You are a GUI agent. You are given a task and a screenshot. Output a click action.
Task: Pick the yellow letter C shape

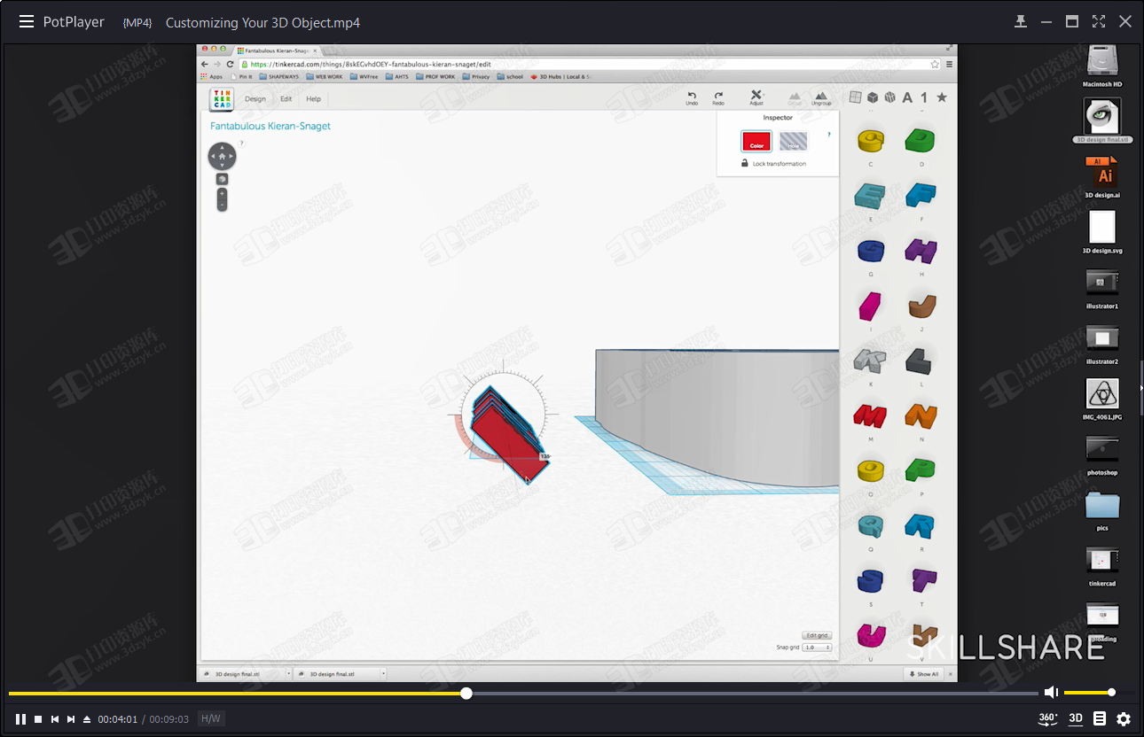(x=871, y=142)
